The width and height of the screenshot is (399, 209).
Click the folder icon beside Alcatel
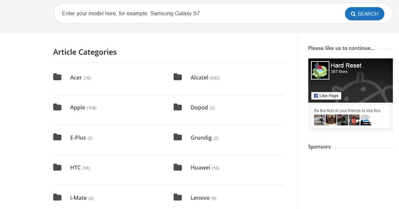(177, 77)
